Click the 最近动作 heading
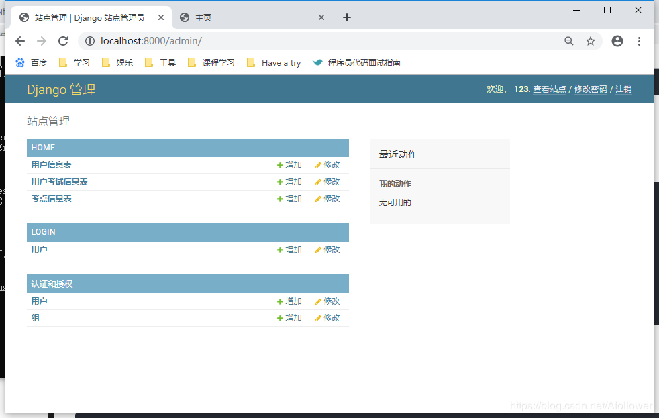 (x=398, y=154)
